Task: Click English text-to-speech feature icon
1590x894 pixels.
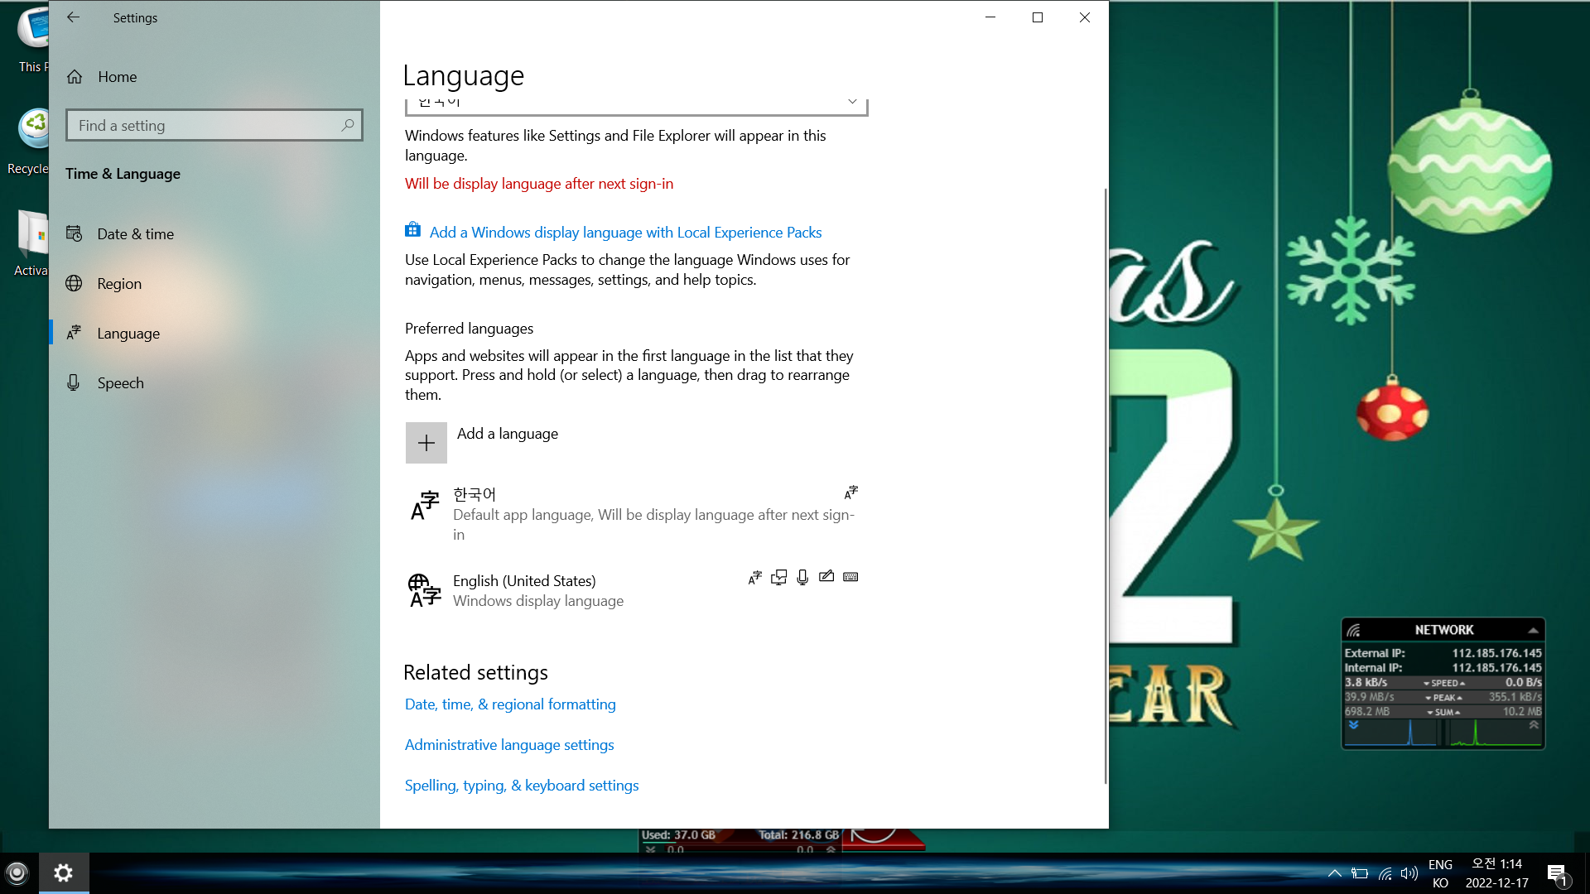Action: click(x=778, y=577)
